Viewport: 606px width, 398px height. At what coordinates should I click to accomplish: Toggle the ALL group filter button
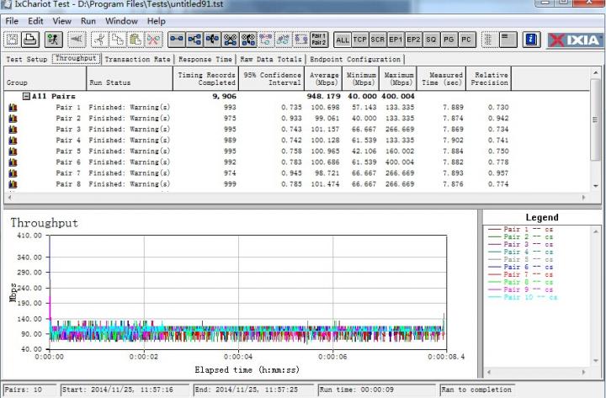tap(343, 40)
